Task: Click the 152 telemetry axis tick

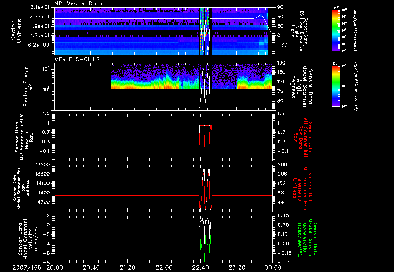Action: 281,183
